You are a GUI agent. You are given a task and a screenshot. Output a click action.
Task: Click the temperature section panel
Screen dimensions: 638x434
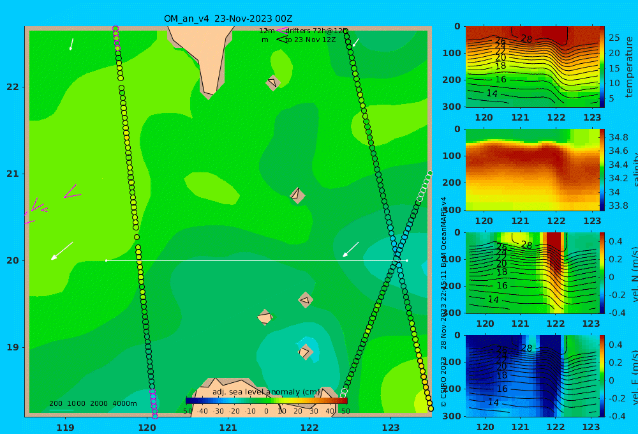532,67
